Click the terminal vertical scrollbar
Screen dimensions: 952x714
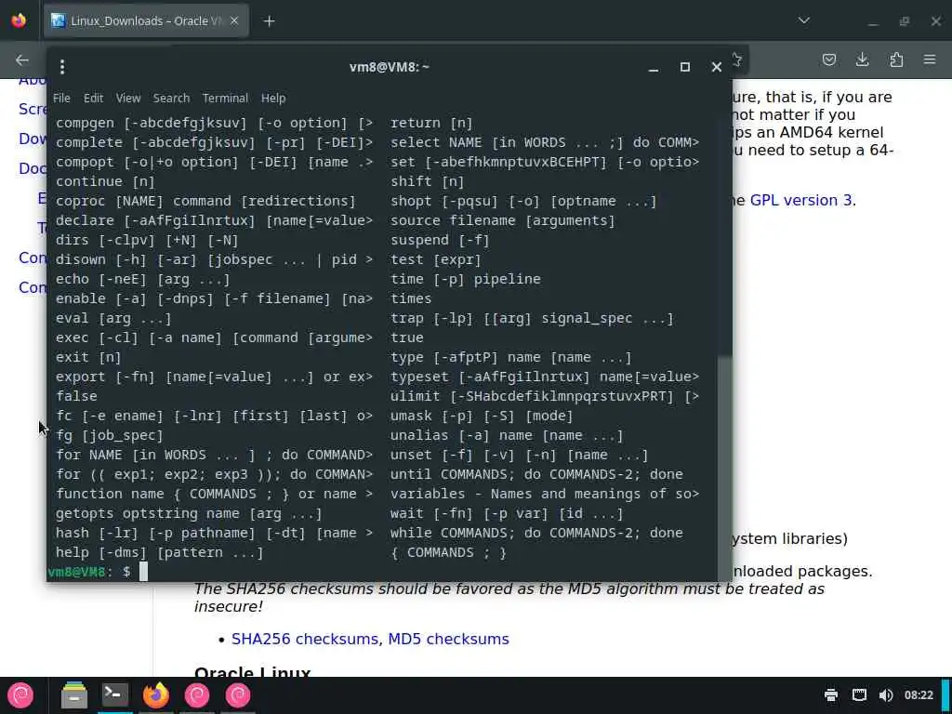pyautogui.click(x=724, y=468)
